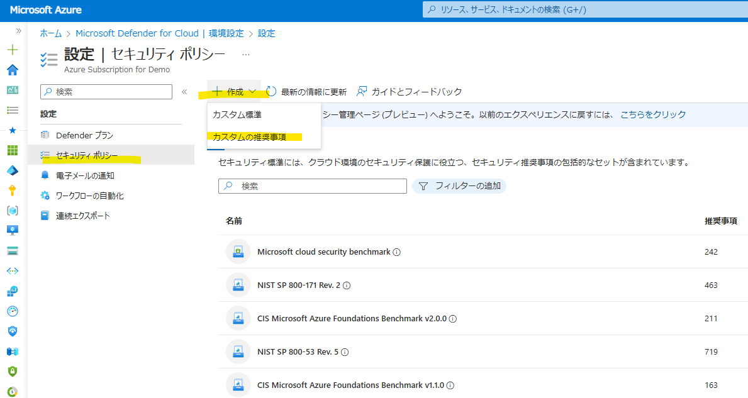Viewport: 748px width, 398px height.
Task: Open the Dashboard chart icon
Action: click(13, 90)
